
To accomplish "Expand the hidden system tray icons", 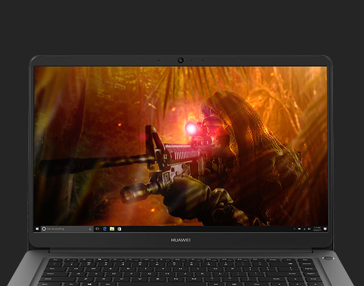I will click(295, 229).
